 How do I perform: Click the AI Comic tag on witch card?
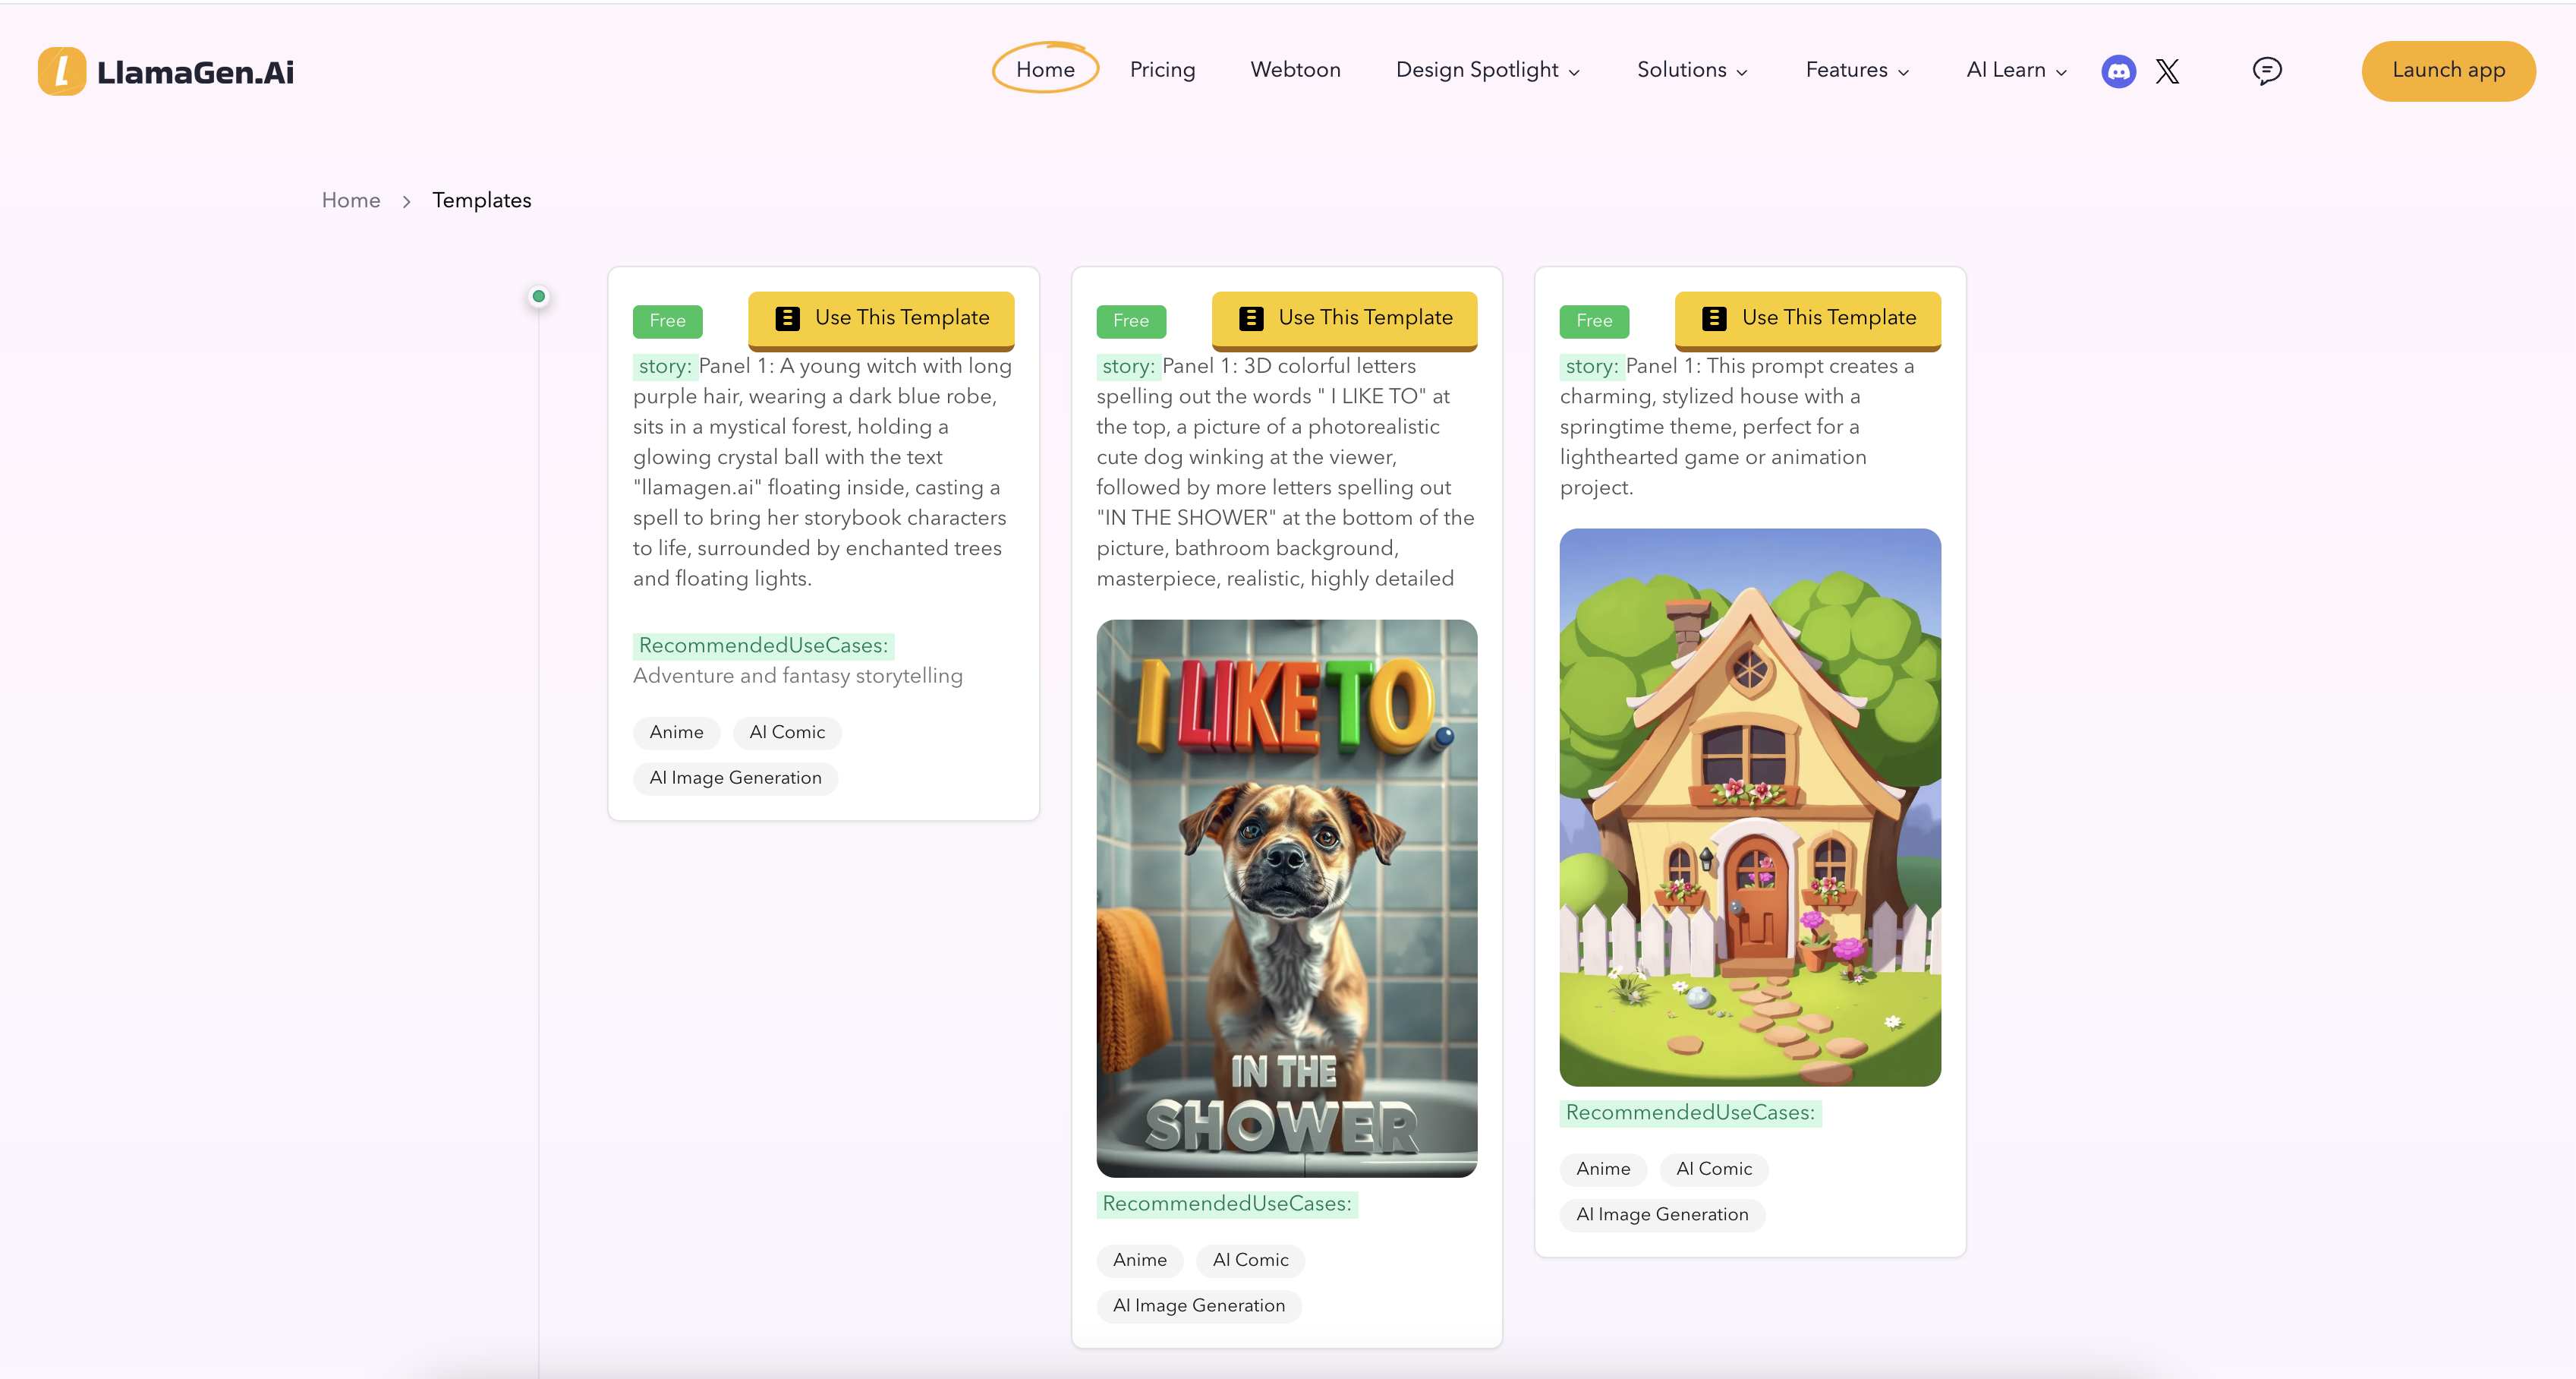pos(787,733)
